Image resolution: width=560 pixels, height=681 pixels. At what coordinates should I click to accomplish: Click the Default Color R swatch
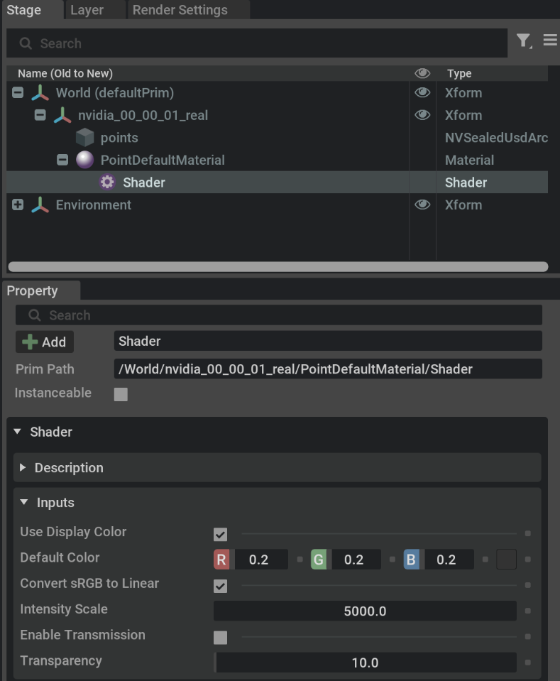click(223, 558)
